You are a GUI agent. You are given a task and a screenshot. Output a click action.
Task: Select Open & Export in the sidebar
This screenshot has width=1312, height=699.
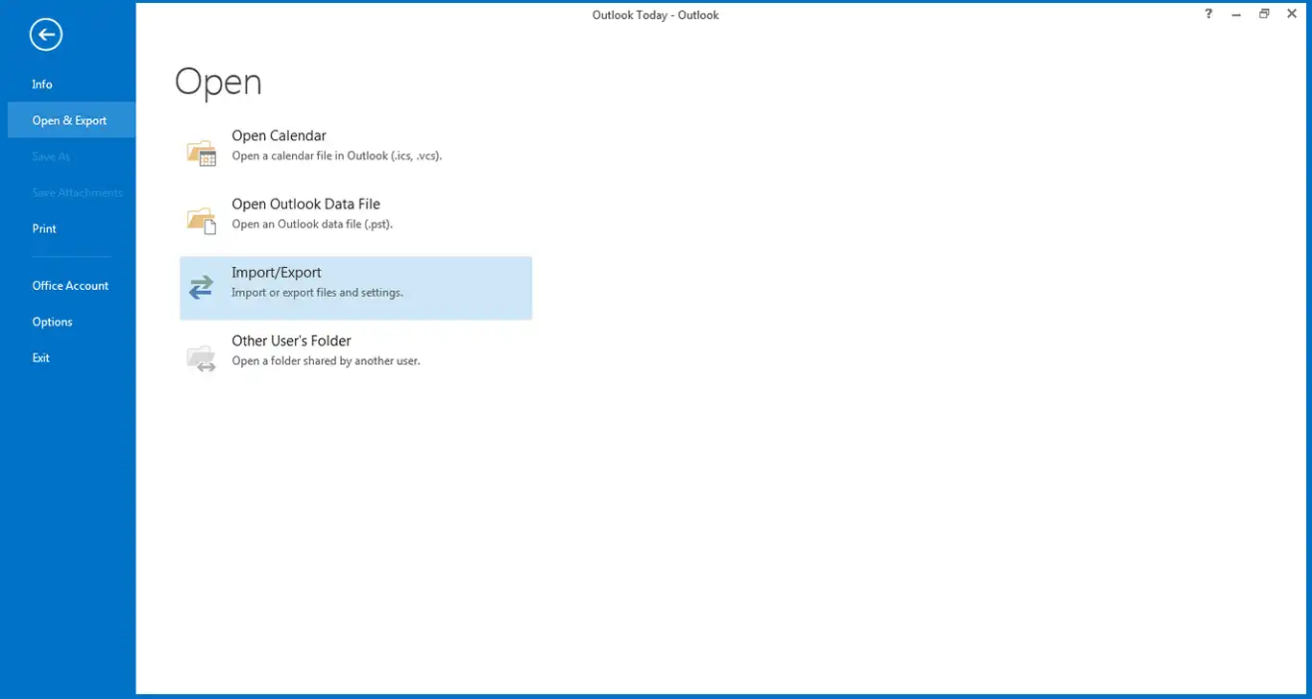click(x=69, y=121)
